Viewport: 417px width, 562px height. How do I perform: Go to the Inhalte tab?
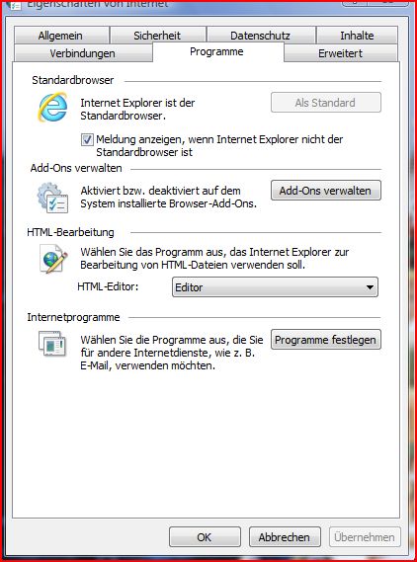(357, 36)
